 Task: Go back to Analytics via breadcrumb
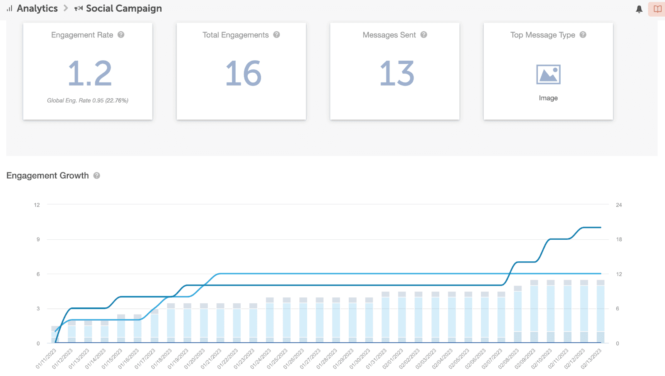(37, 9)
